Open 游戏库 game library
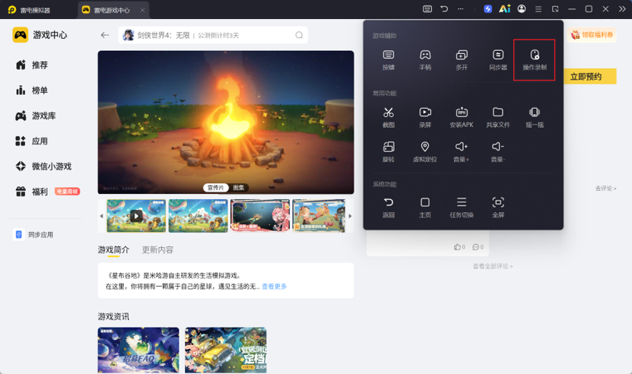 [36, 116]
